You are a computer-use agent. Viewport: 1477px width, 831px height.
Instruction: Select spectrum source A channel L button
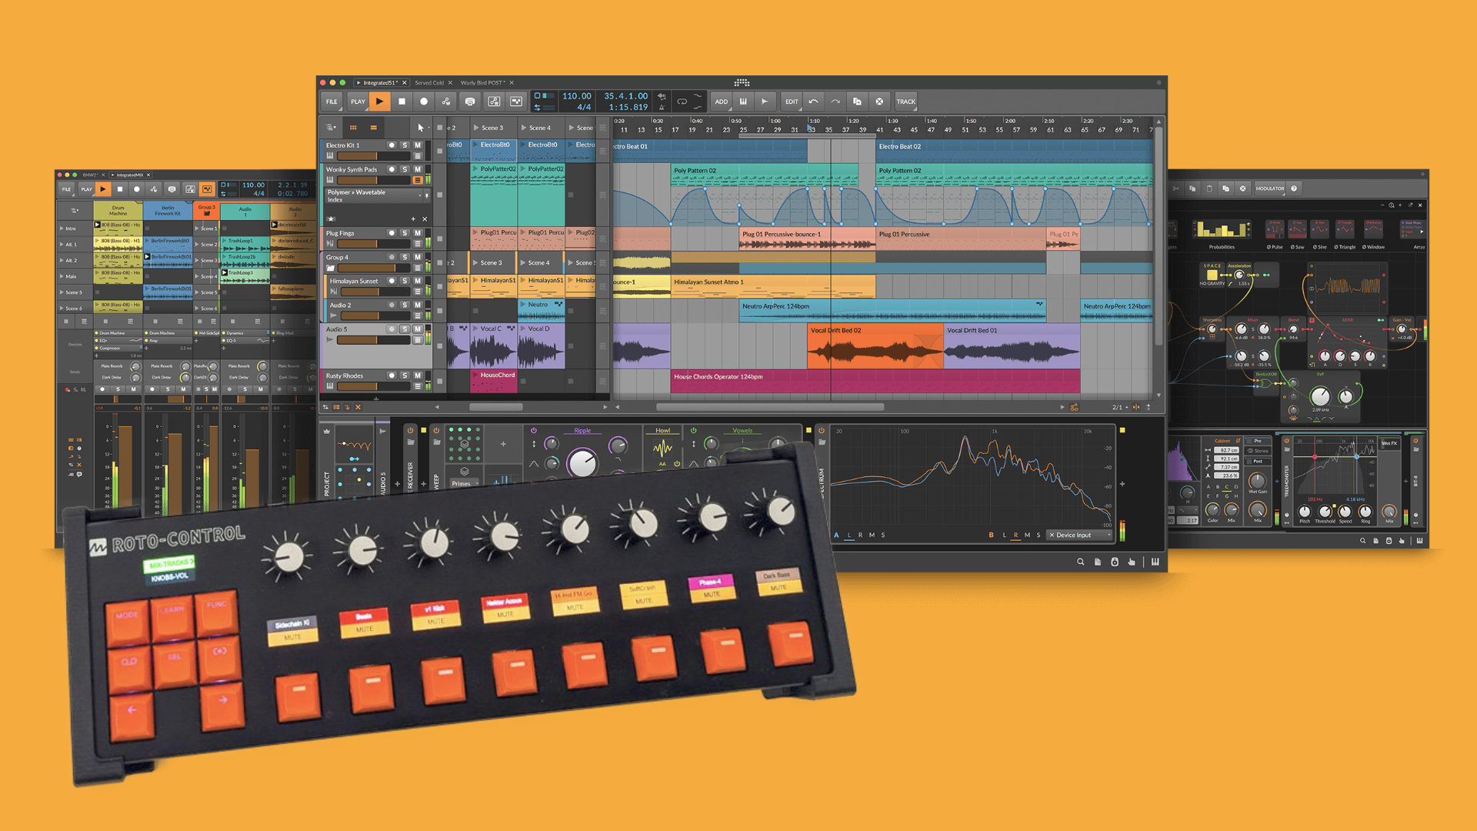pyautogui.click(x=849, y=535)
